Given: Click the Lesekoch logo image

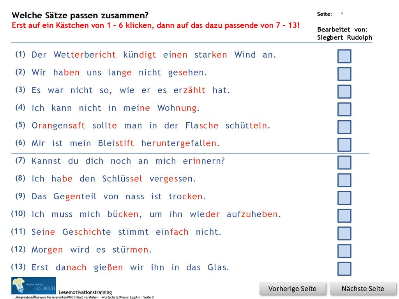Looking at the screenshot, I should coord(34,286).
